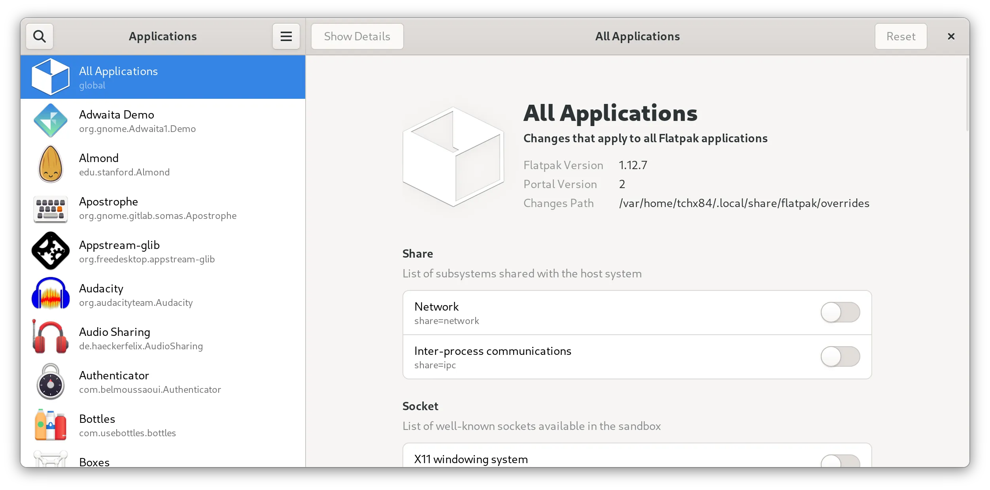This screenshot has height=490, width=990.
Task: Click the Appstream-glib gear icon
Action: coord(51,251)
